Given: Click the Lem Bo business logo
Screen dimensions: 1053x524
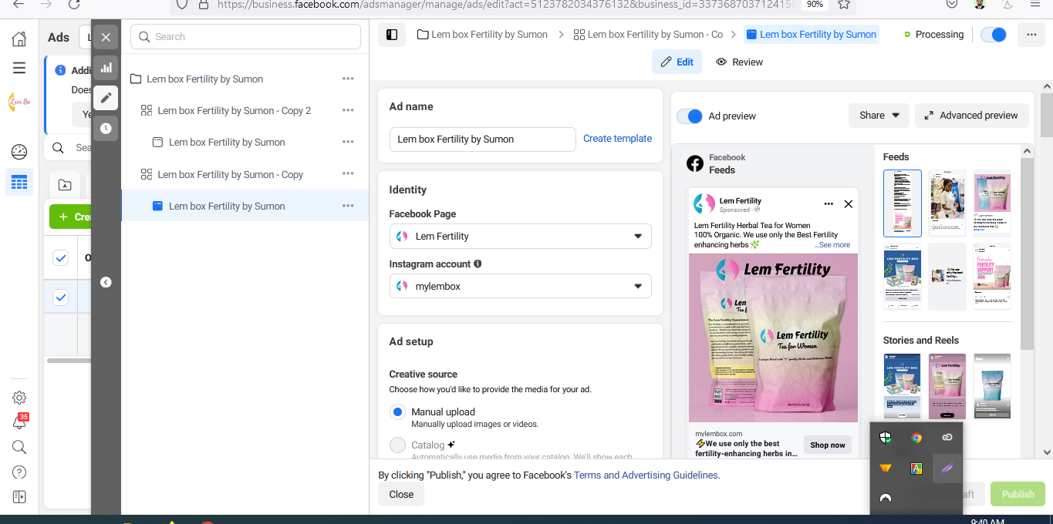Looking at the screenshot, I should 19,102.
